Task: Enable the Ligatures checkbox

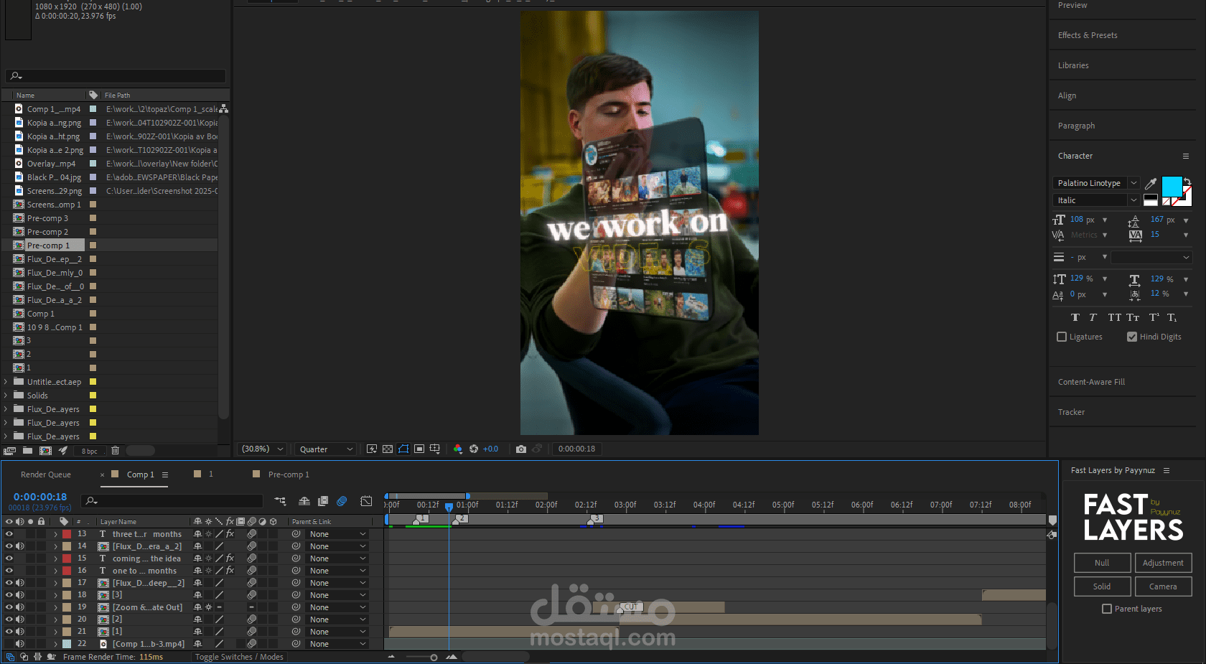Action: point(1062,337)
